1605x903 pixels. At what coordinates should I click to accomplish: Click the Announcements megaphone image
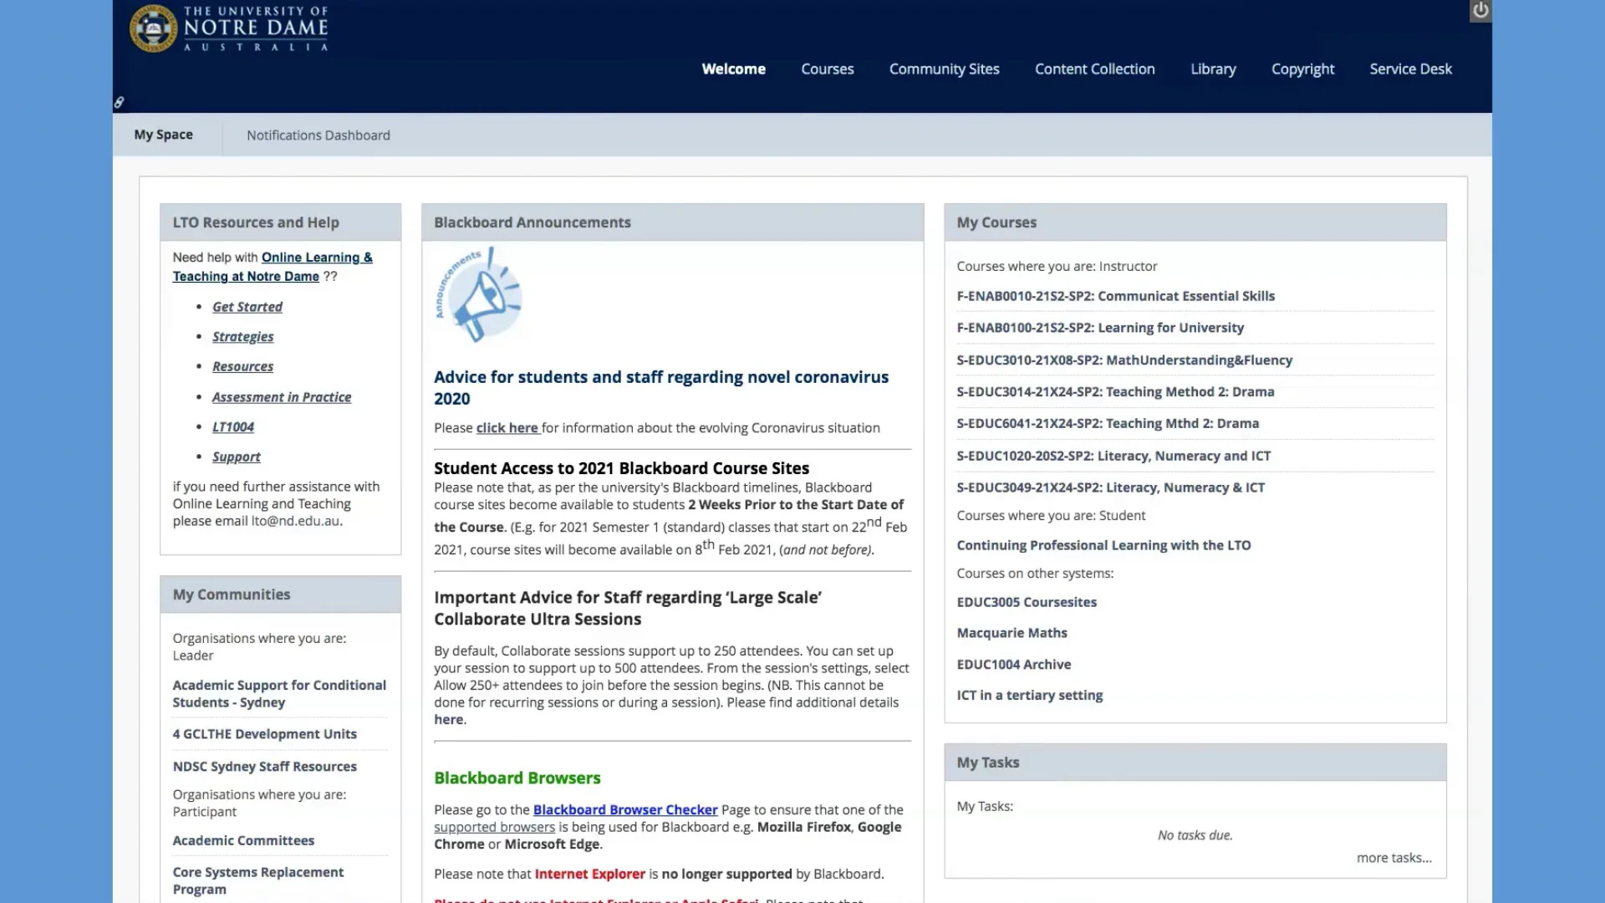coord(479,295)
